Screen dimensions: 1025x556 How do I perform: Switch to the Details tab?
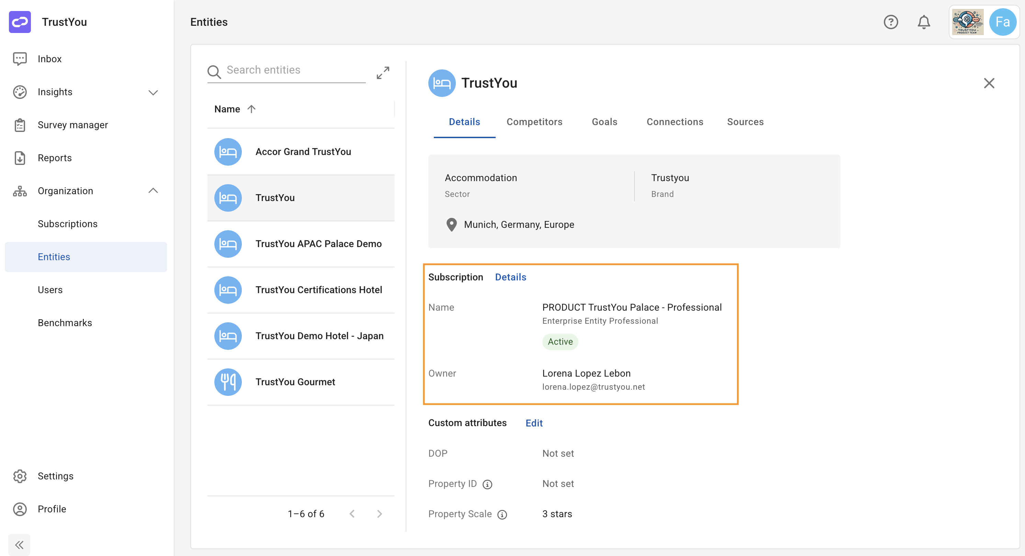point(464,122)
